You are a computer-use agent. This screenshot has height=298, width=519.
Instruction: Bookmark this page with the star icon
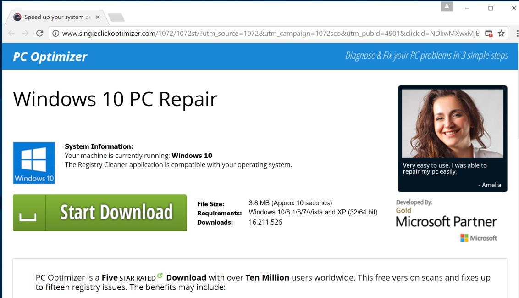[501, 33]
